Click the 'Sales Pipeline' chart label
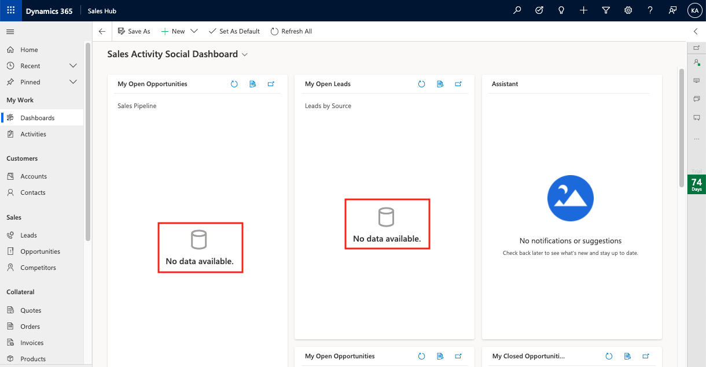Screen dimensions: 706x367 tap(137, 106)
